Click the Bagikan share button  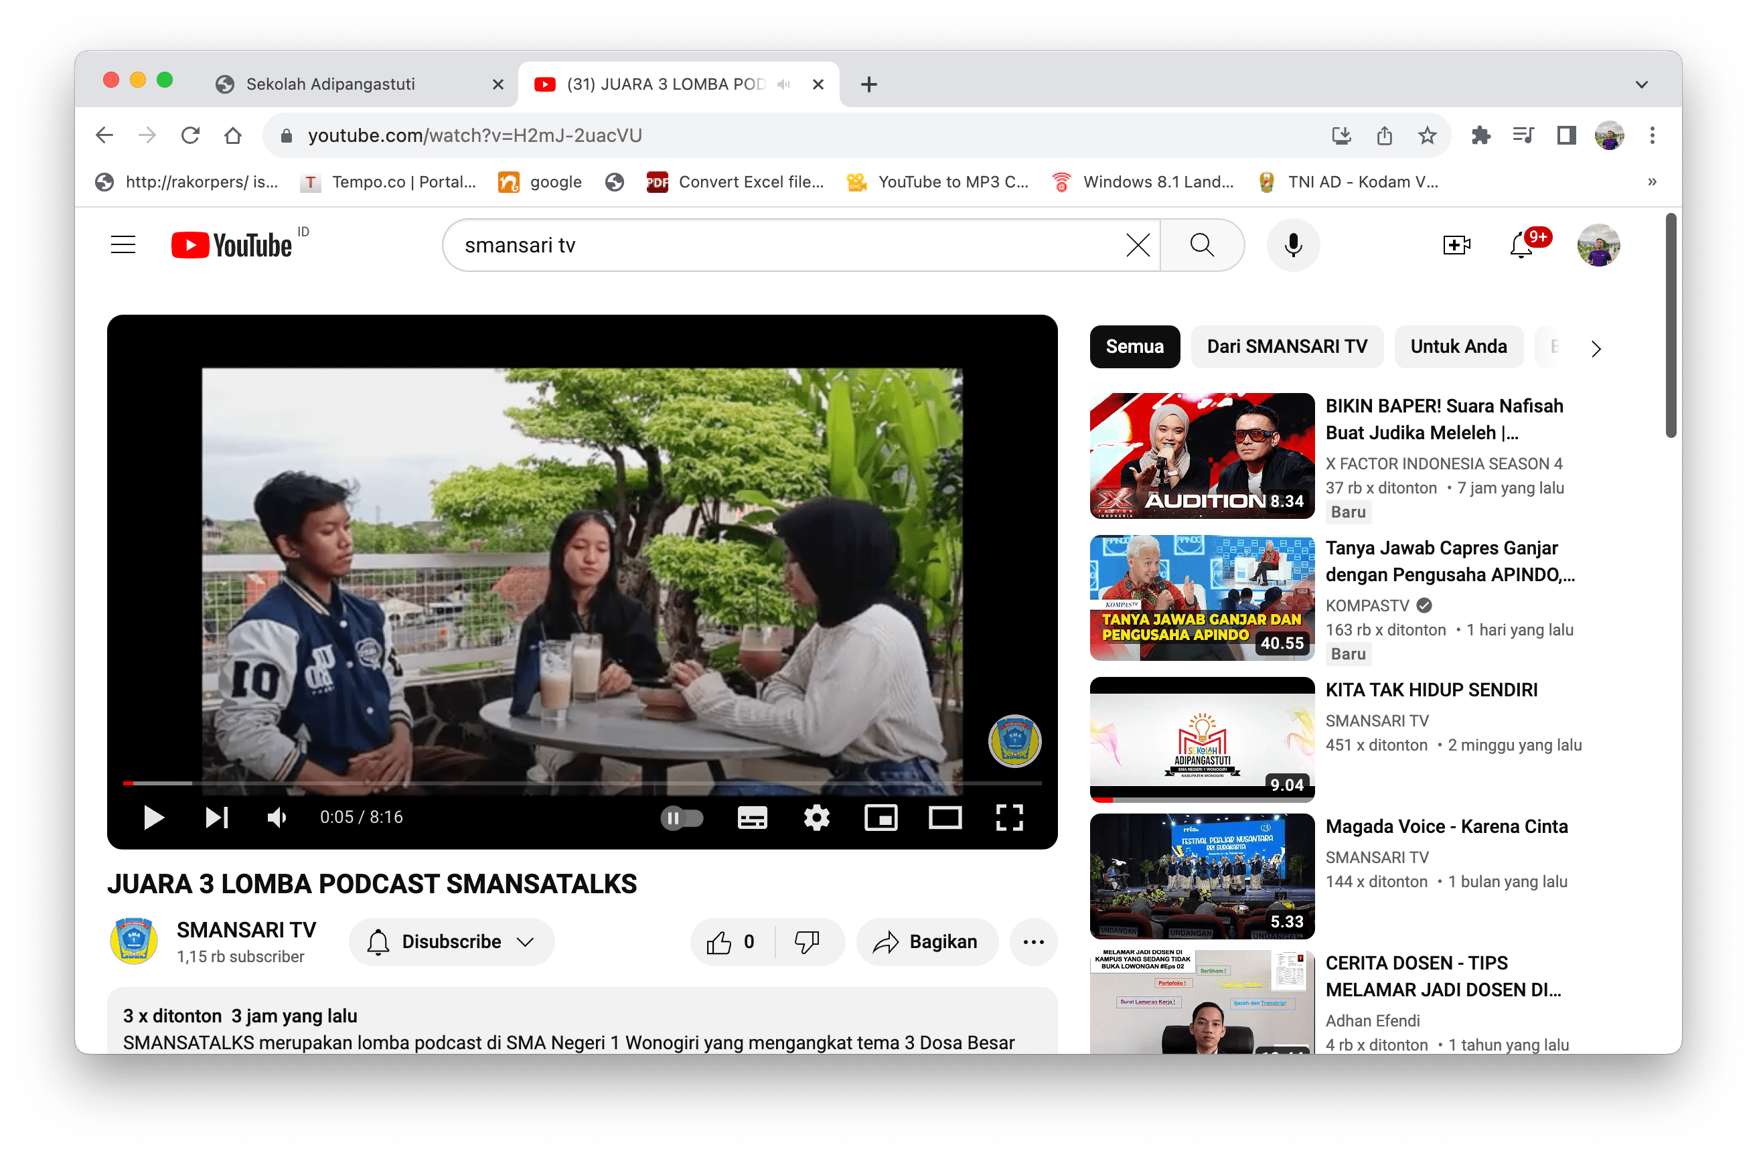pyautogui.click(x=927, y=942)
